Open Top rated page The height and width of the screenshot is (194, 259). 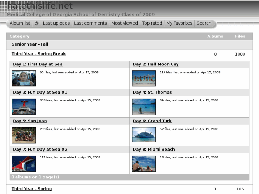pos(152,23)
